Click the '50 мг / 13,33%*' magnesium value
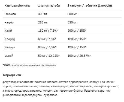Image resolution: width=124 pixels, height=102 pixels. [x=49, y=56]
